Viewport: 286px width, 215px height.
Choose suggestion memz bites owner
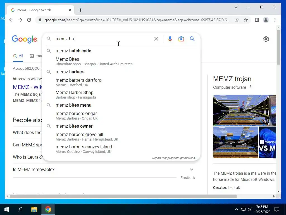[121, 126]
